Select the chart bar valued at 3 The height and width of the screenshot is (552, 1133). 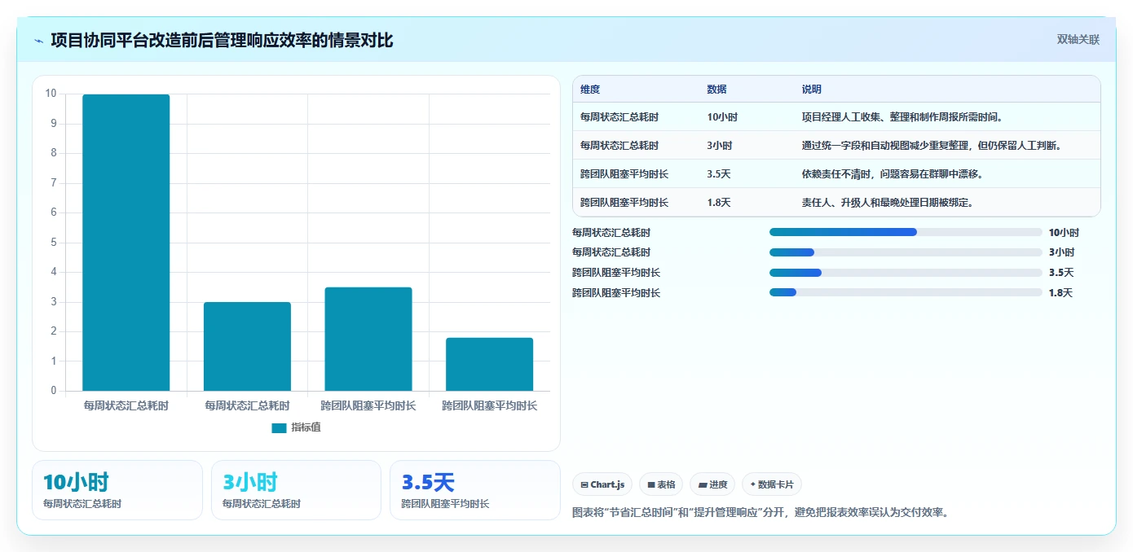coord(247,347)
